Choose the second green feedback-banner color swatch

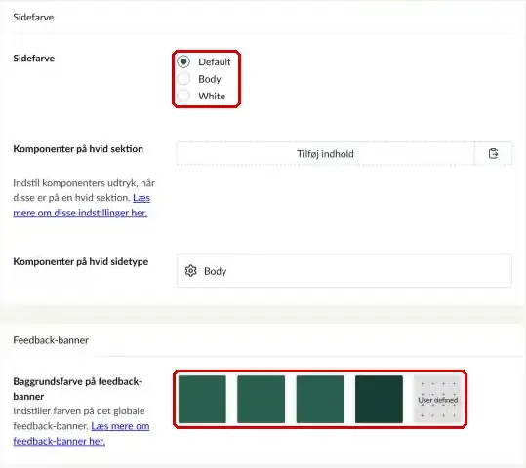(261, 400)
